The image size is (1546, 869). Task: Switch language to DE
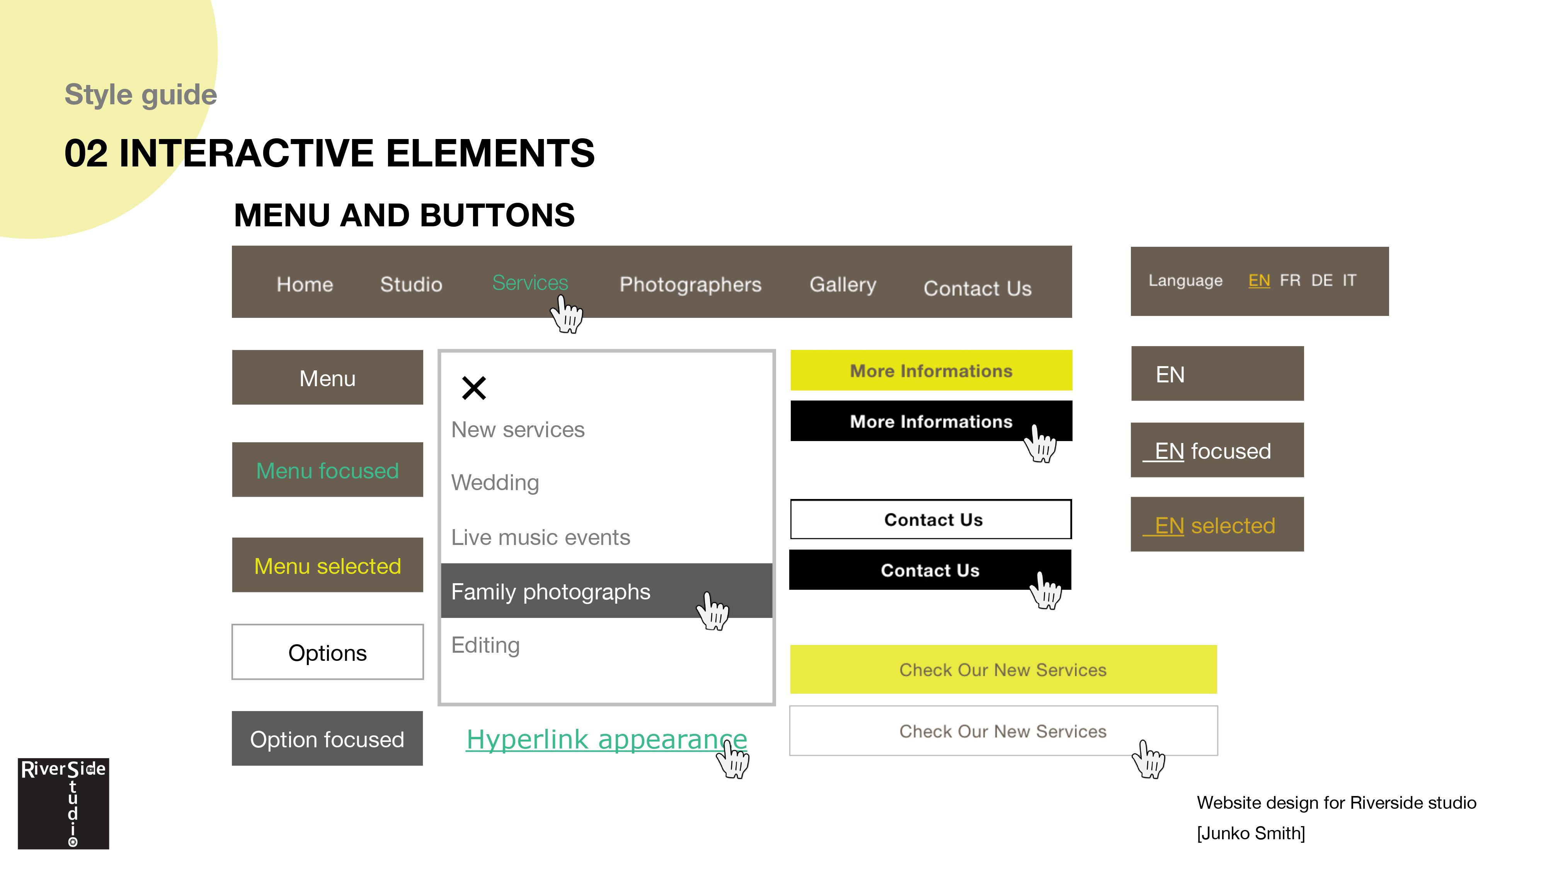point(1321,280)
